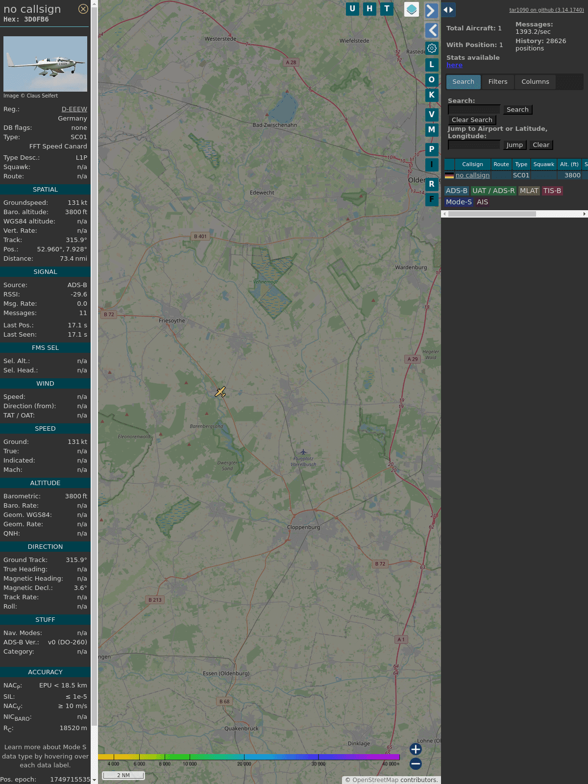
Task: Expand the sidebar with right chevron
Action: coord(431,10)
